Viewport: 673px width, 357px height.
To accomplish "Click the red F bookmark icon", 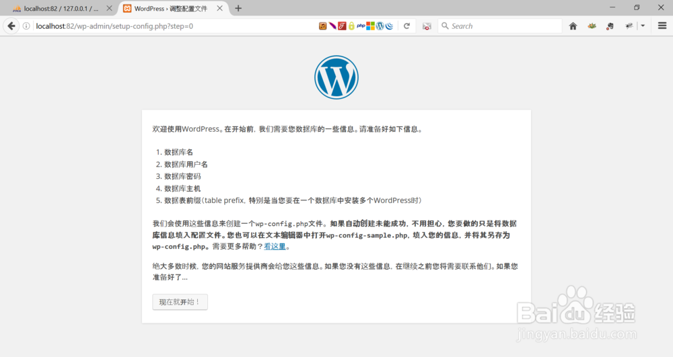I will tap(342, 26).
